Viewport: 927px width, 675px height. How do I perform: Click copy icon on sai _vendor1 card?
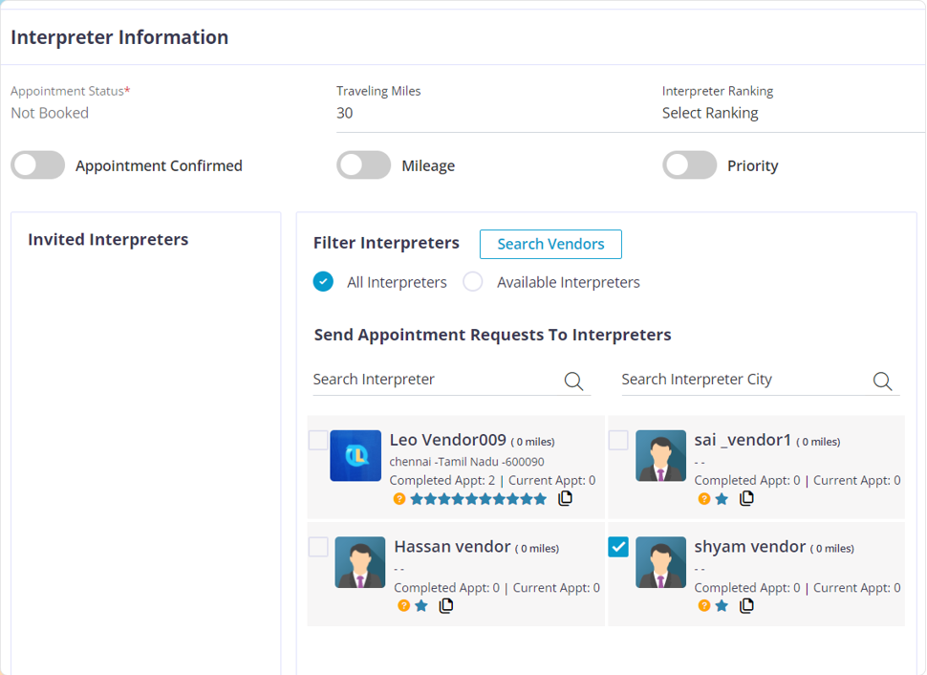pos(746,498)
